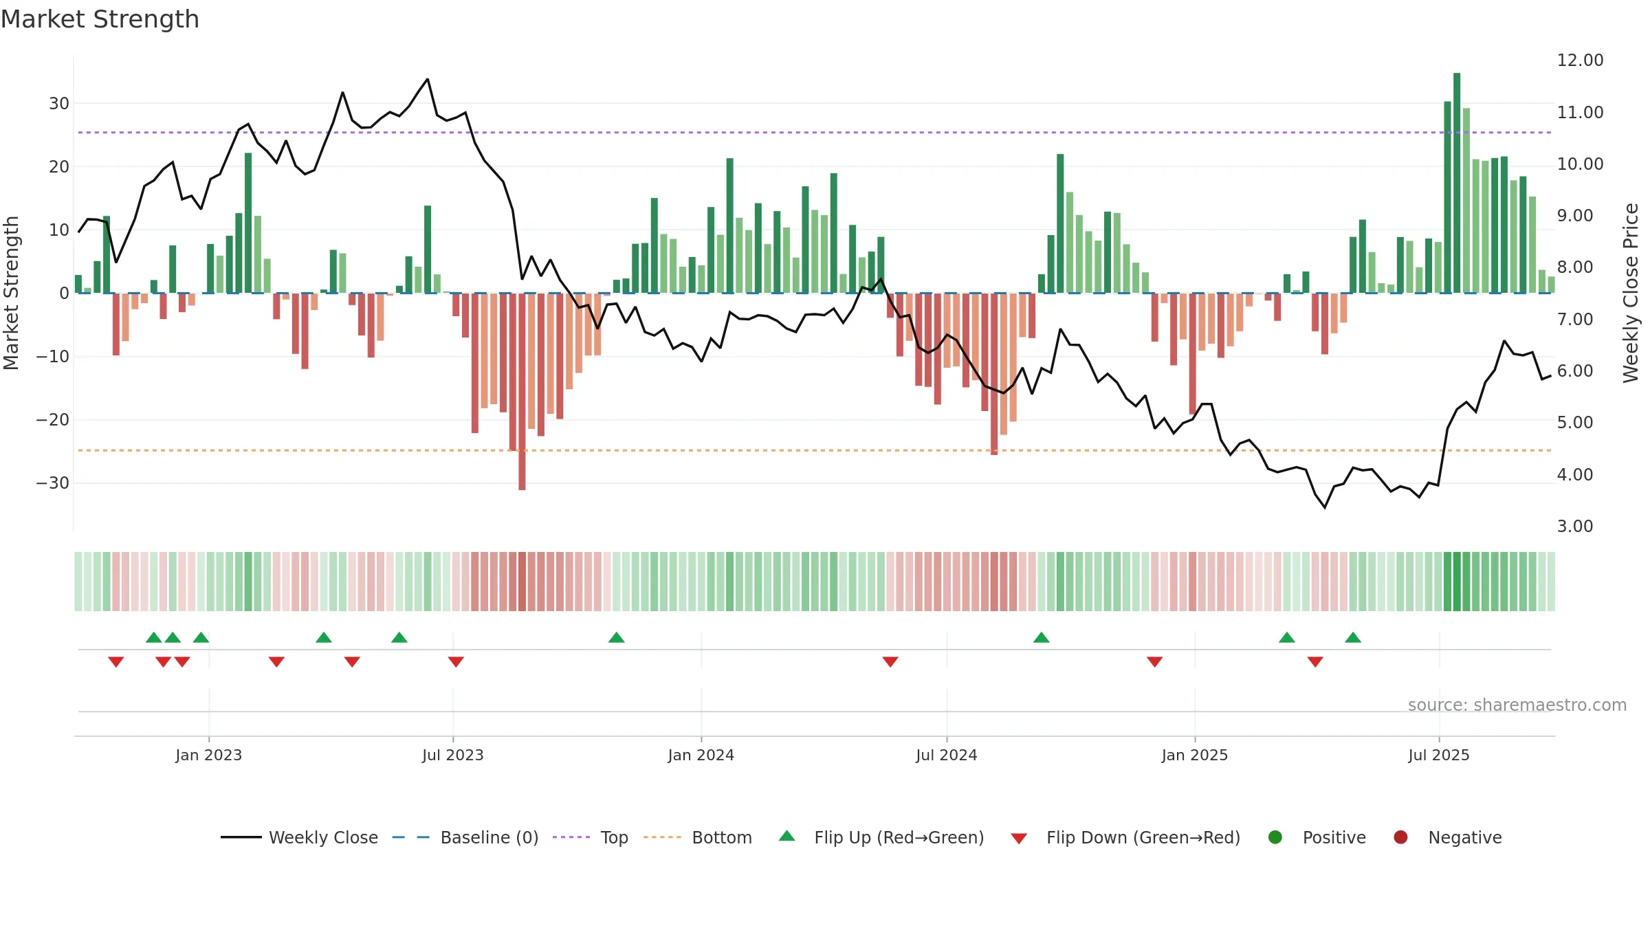Toggle the Flip Down (Green→Red) legend label
This screenshot has width=1650, height=928.
click(x=1143, y=837)
